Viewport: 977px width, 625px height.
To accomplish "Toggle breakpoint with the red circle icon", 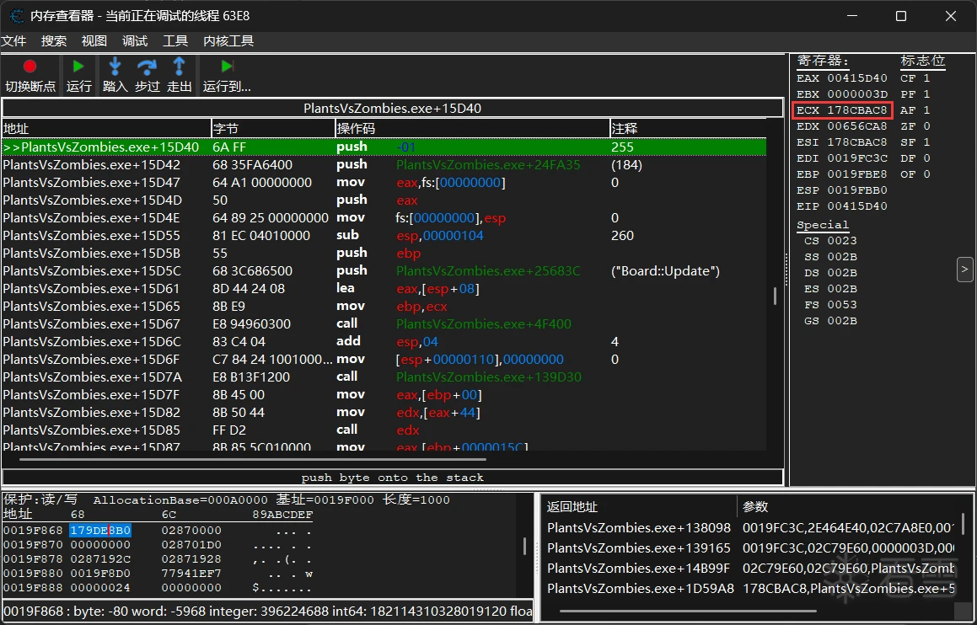I will click(x=30, y=66).
